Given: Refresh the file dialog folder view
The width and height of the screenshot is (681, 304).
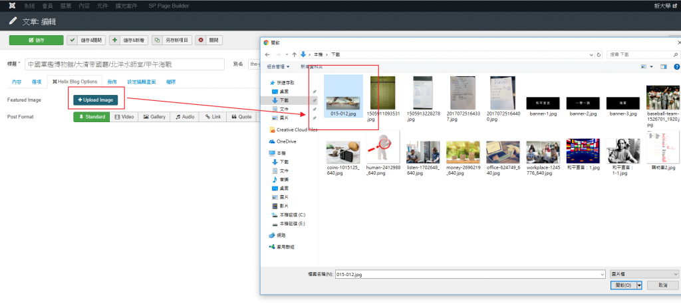Looking at the screenshot, I should pyautogui.click(x=599, y=54).
